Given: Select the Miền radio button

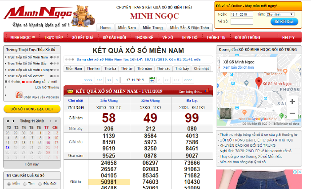Looking at the screenshot, I should tap(9, 184).
